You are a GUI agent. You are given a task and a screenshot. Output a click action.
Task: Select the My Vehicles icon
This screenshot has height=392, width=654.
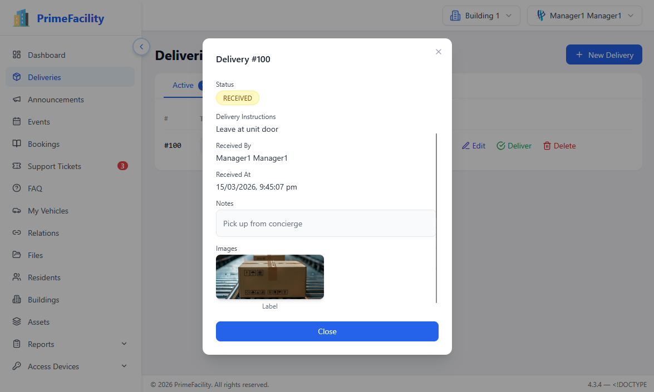point(18,211)
